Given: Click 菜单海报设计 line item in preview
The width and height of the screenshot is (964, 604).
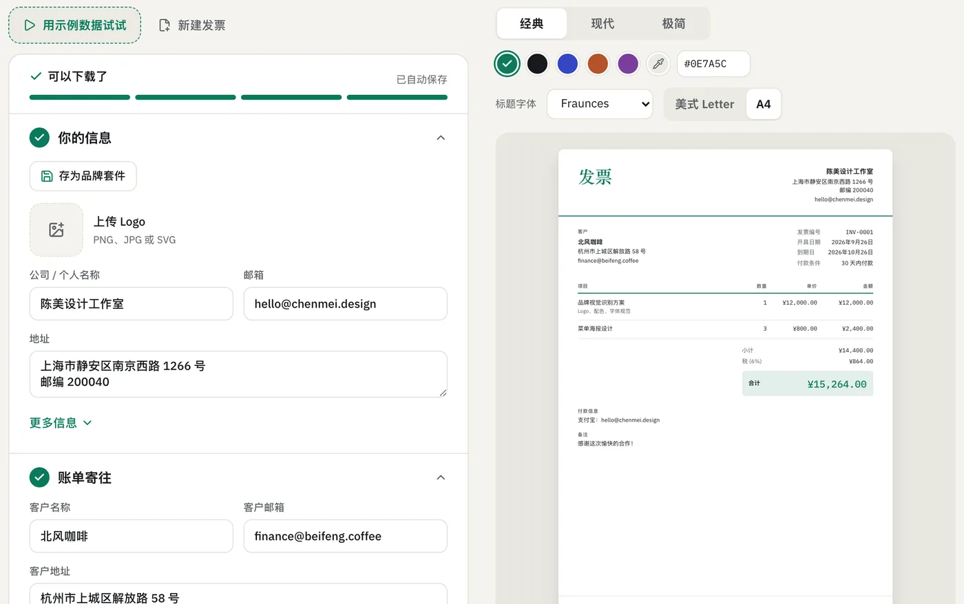Looking at the screenshot, I should point(595,329).
